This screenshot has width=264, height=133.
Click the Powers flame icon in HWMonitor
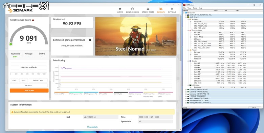point(191,50)
